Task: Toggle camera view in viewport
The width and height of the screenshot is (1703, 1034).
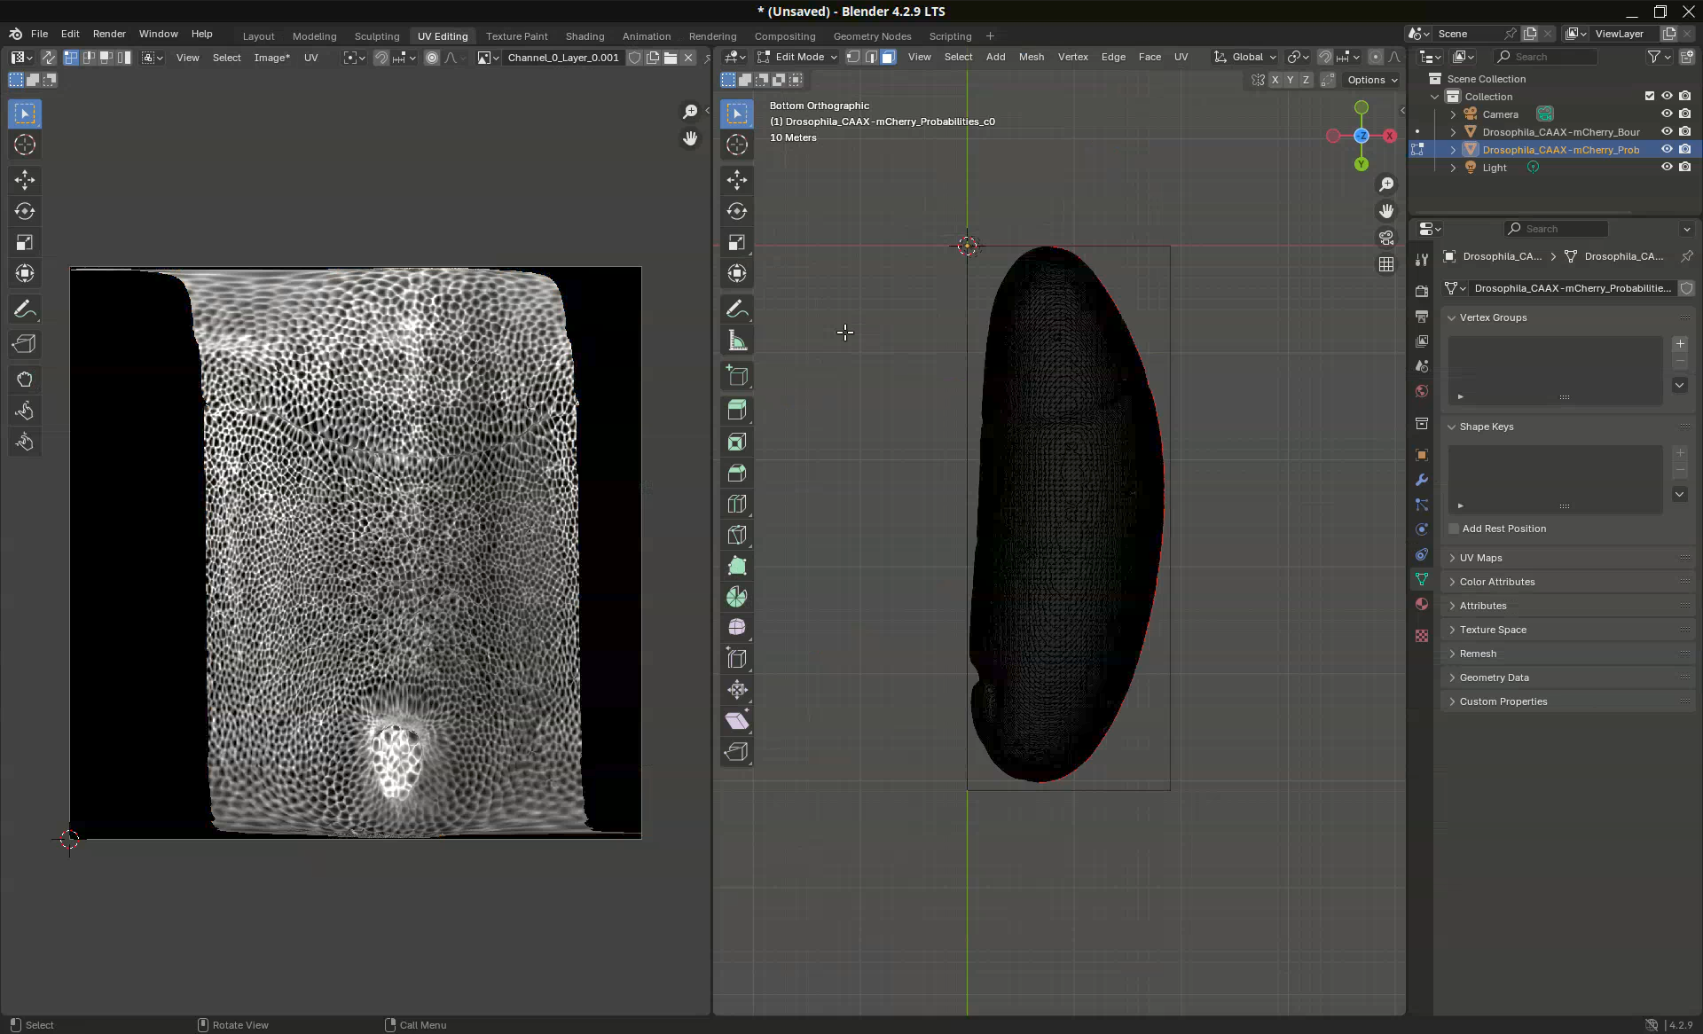Action: pyautogui.click(x=1385, y=238)
